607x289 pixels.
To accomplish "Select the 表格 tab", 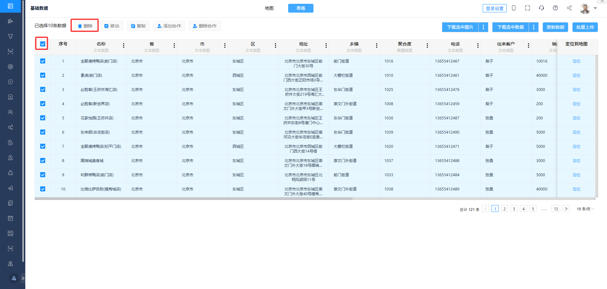I will click(x=300, y=8).
